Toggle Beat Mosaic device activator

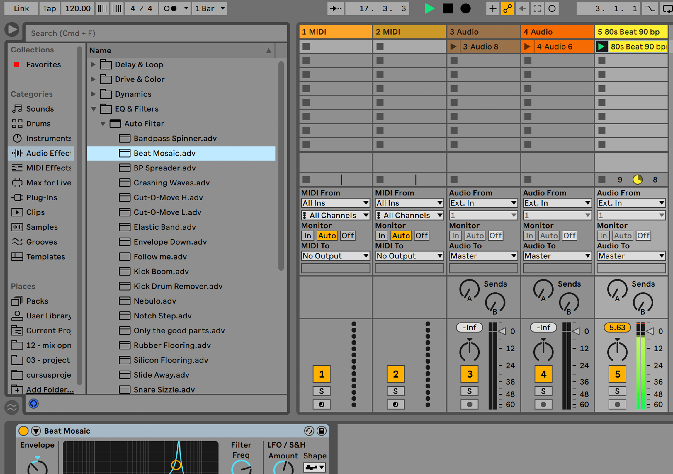23,431
